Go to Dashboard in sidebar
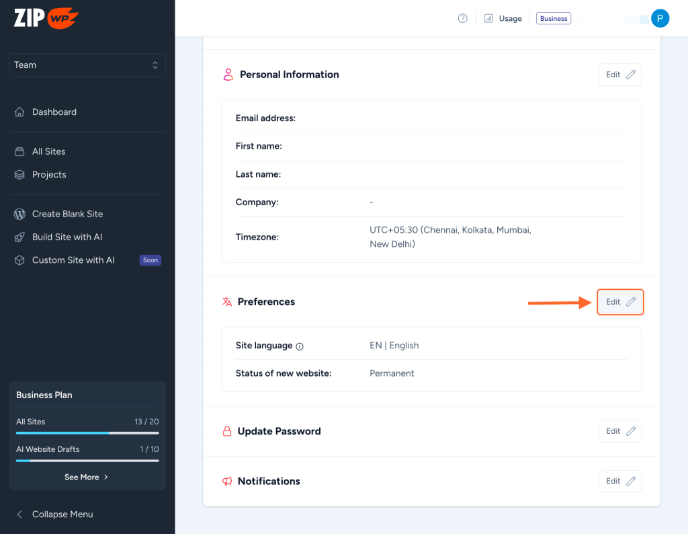Image resolution: width=688 pixels, height=534 pixels. pyautogui.click(x=54, y=112)
